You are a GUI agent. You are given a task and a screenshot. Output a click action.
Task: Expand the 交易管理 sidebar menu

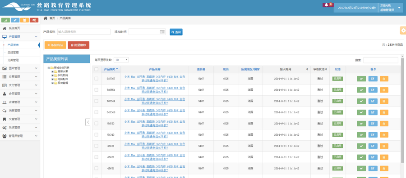(x=20, y=77)
